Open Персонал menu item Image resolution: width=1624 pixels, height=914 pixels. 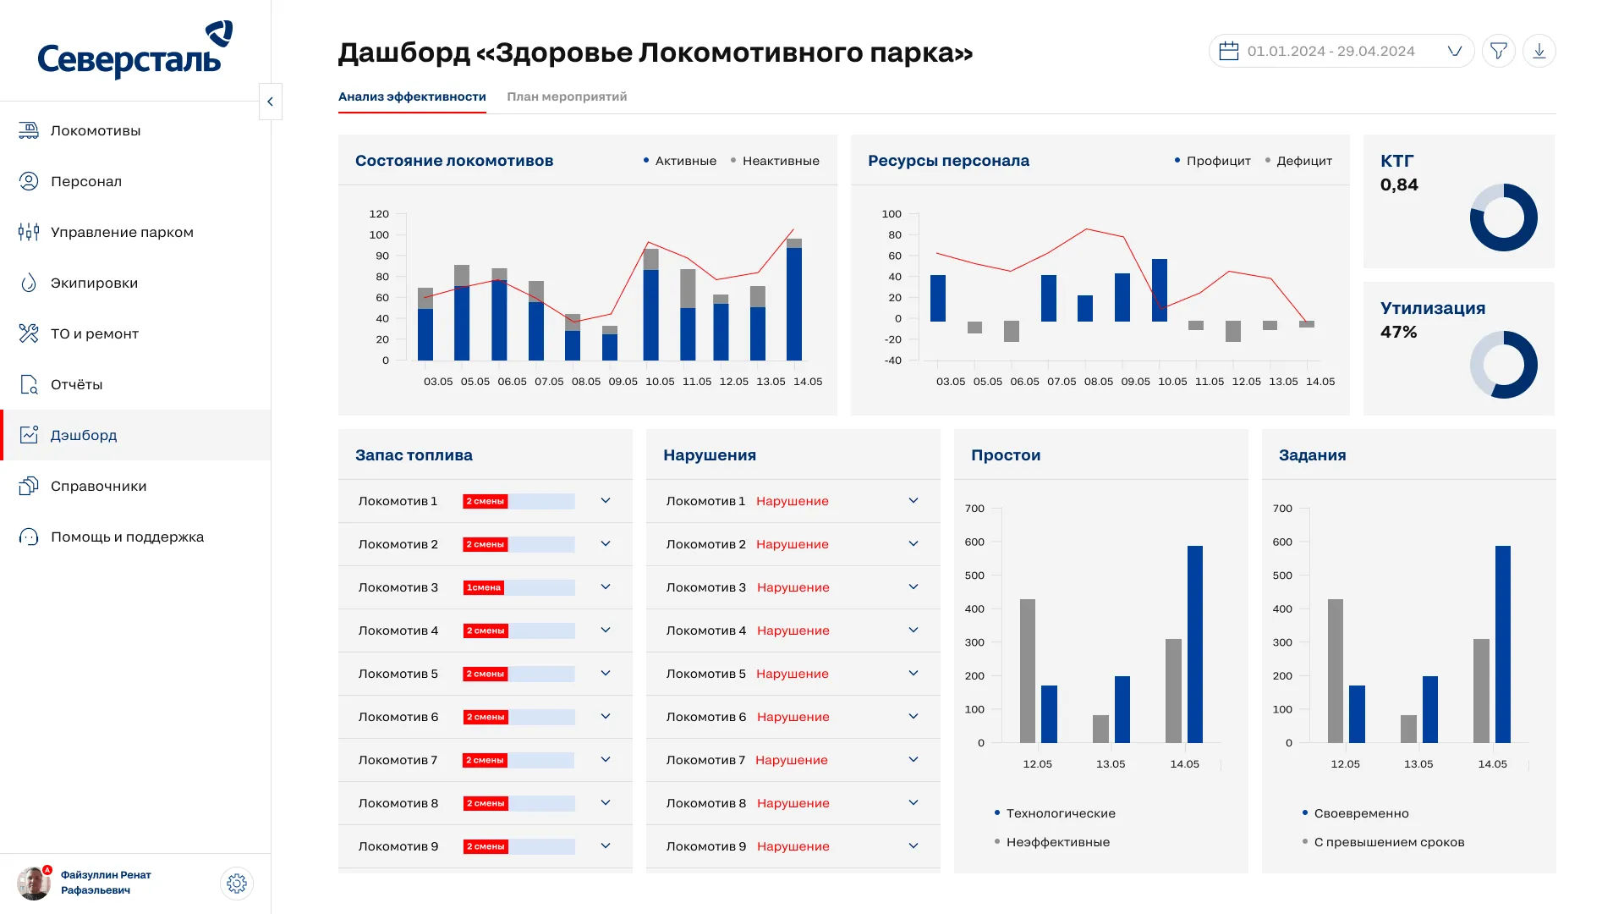click(x=135, y=181)
